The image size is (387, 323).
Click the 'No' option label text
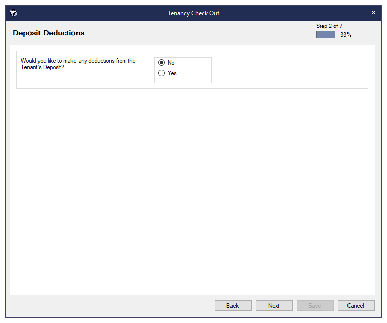tap(171, 63)
